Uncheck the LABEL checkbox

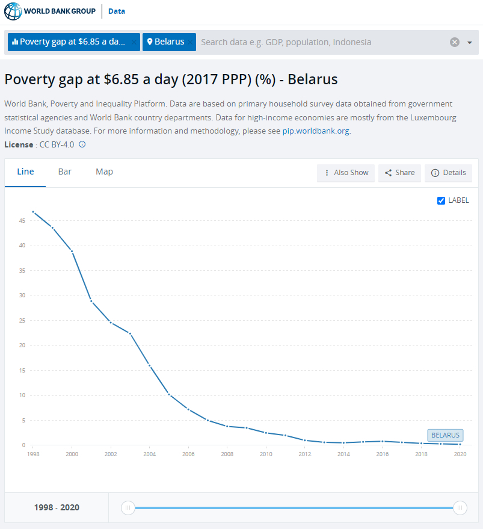[x=441, y=200]
